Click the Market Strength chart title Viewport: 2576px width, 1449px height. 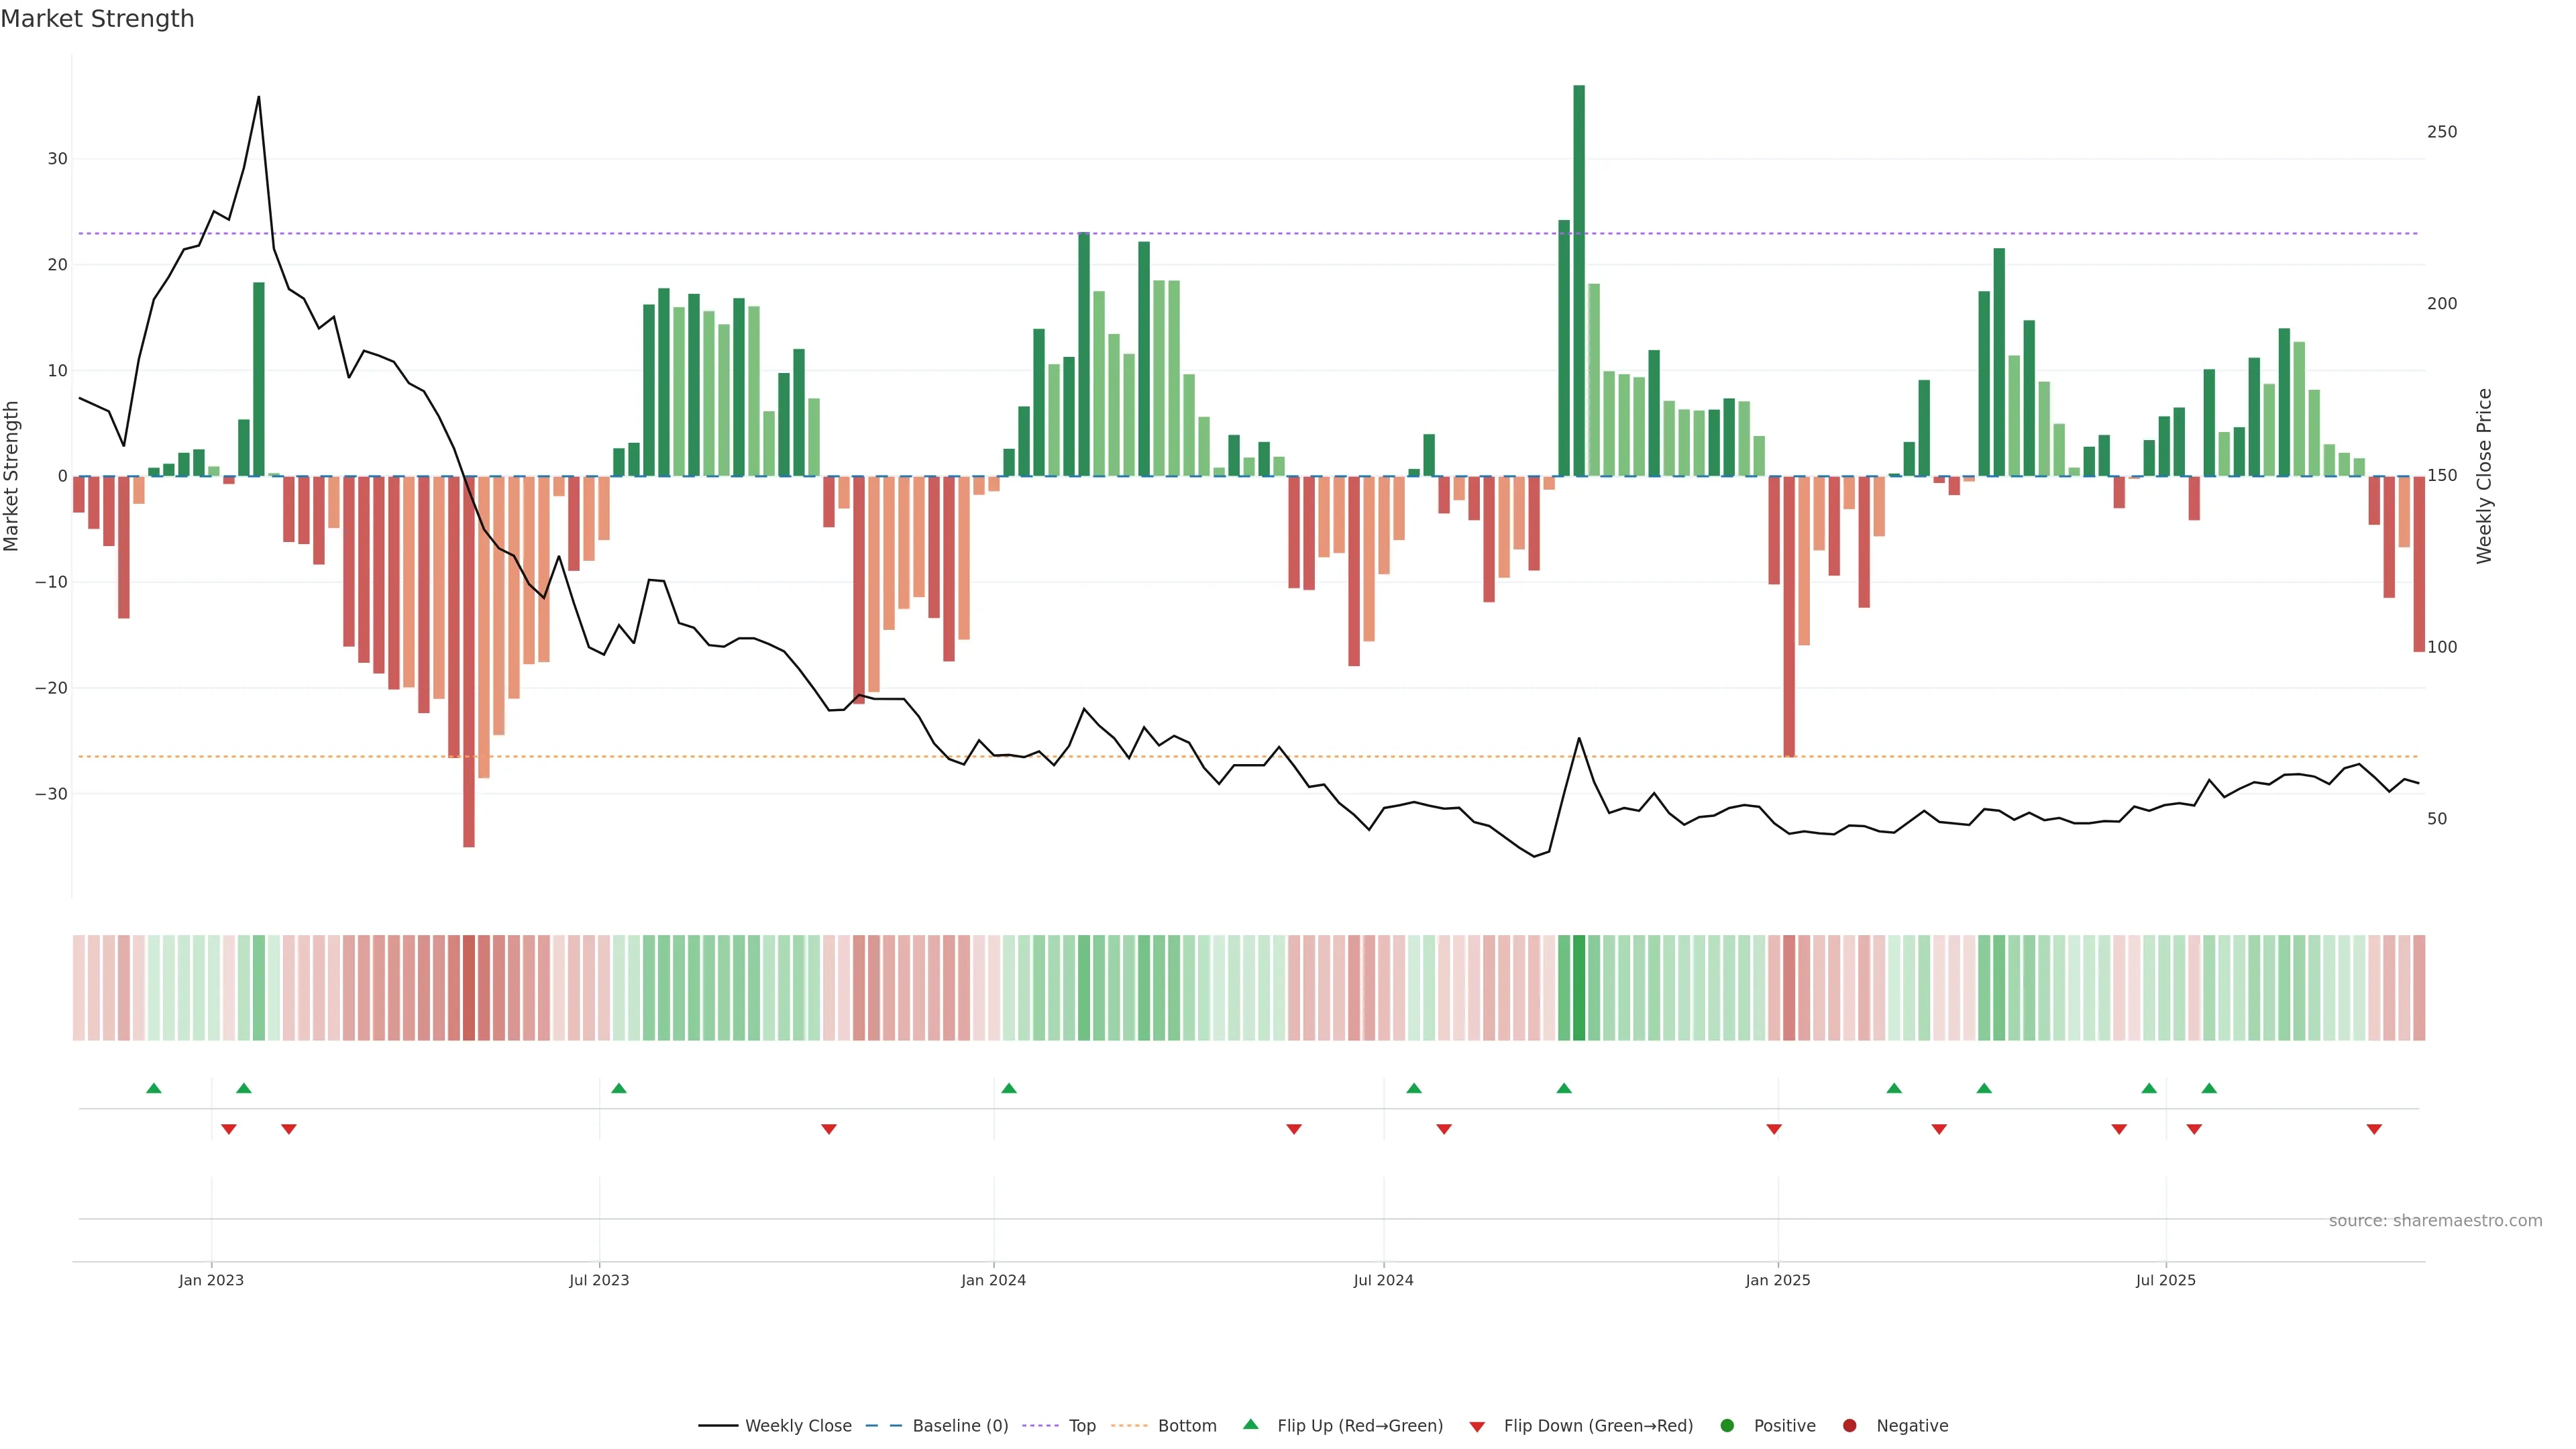pos(97,19)
